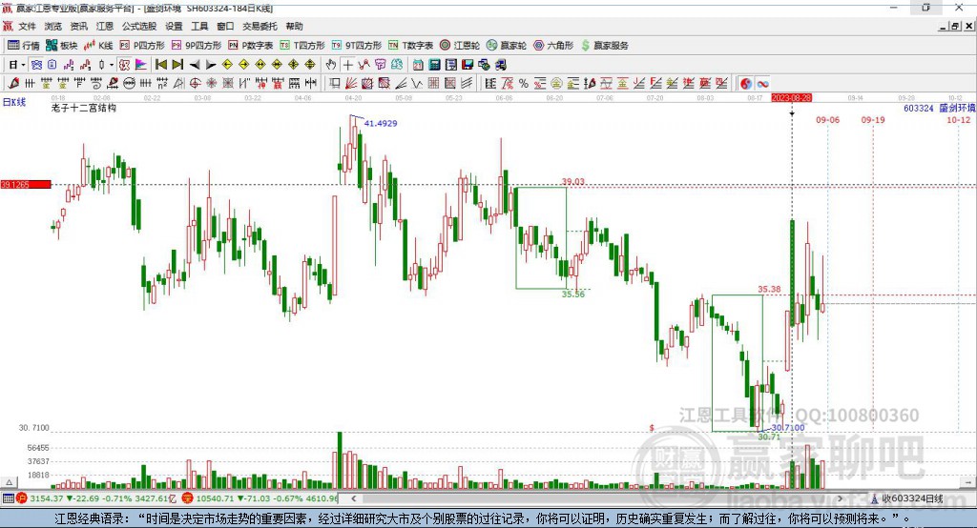The width and height of the screenshot is (977, 528).
Task: Select the n² square tool
Action: pyautogui.click(x=162, y=84)
